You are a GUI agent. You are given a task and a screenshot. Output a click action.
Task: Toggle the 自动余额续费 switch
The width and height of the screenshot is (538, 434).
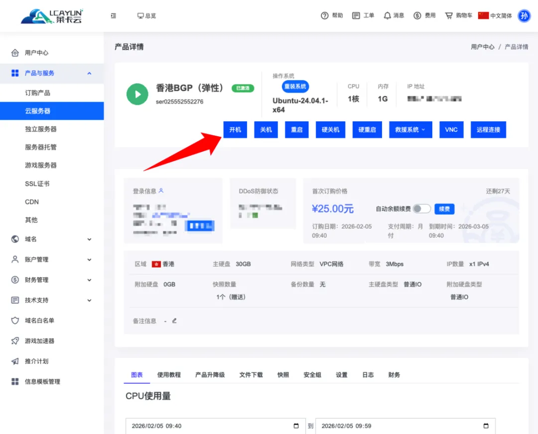click(x=421, y=209)
